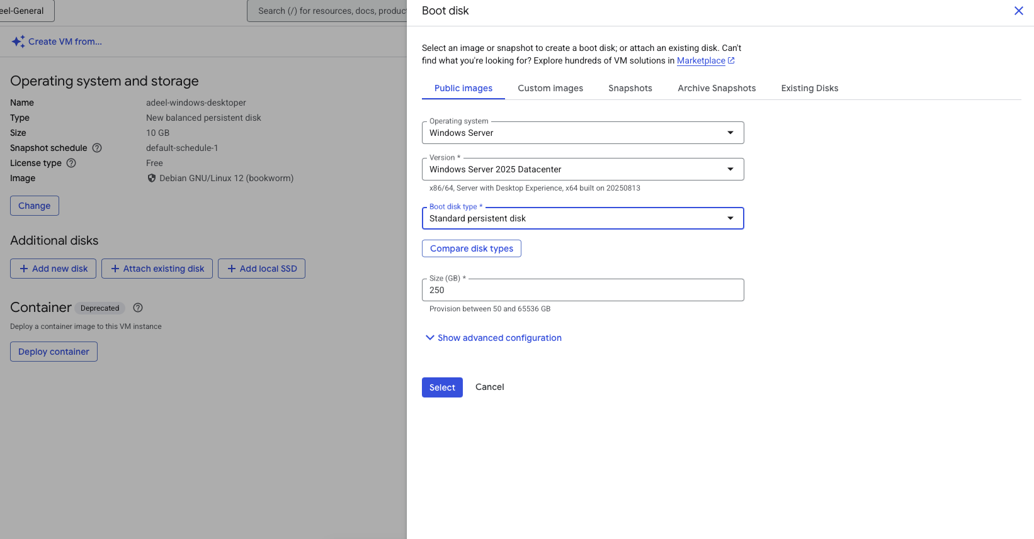Click the 'Operating system and storage' heading
Screen dimensions: 1034x539
pyautogui.click(x=105, y=81)
